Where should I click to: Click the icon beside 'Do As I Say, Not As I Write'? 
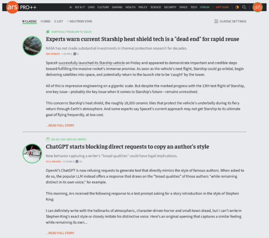(48, 139)
